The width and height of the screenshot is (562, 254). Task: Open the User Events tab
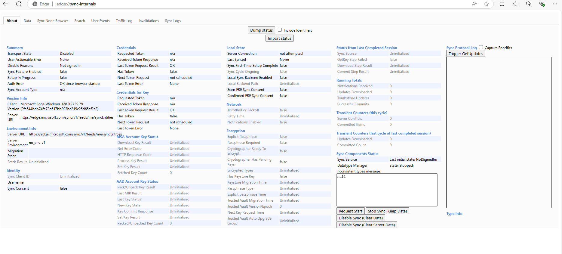click(100, 21)
